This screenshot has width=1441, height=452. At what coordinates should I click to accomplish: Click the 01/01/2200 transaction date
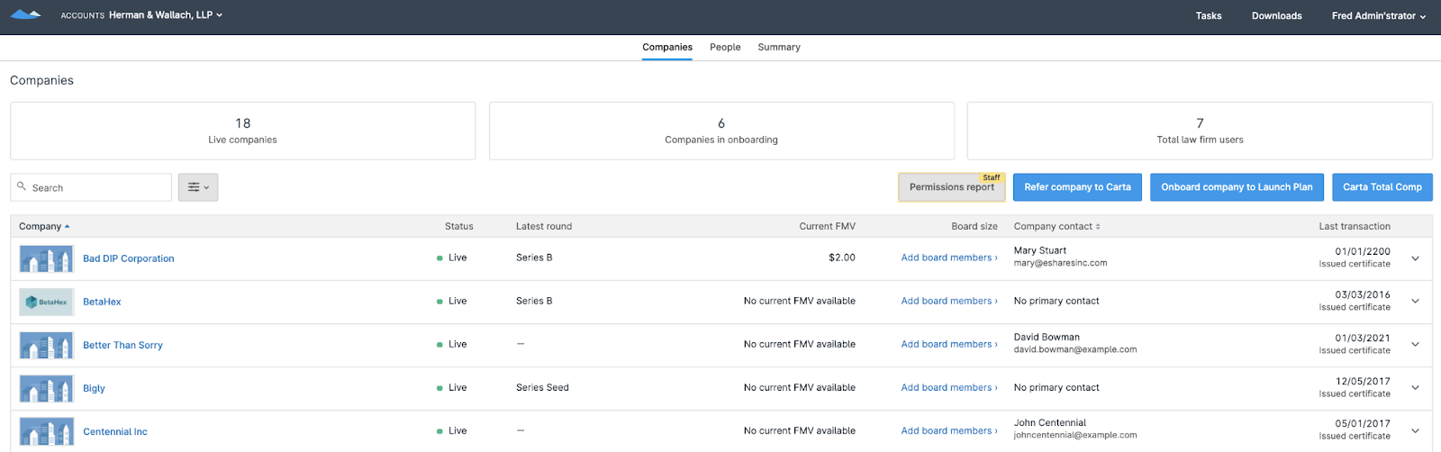tap(1363, 251)
